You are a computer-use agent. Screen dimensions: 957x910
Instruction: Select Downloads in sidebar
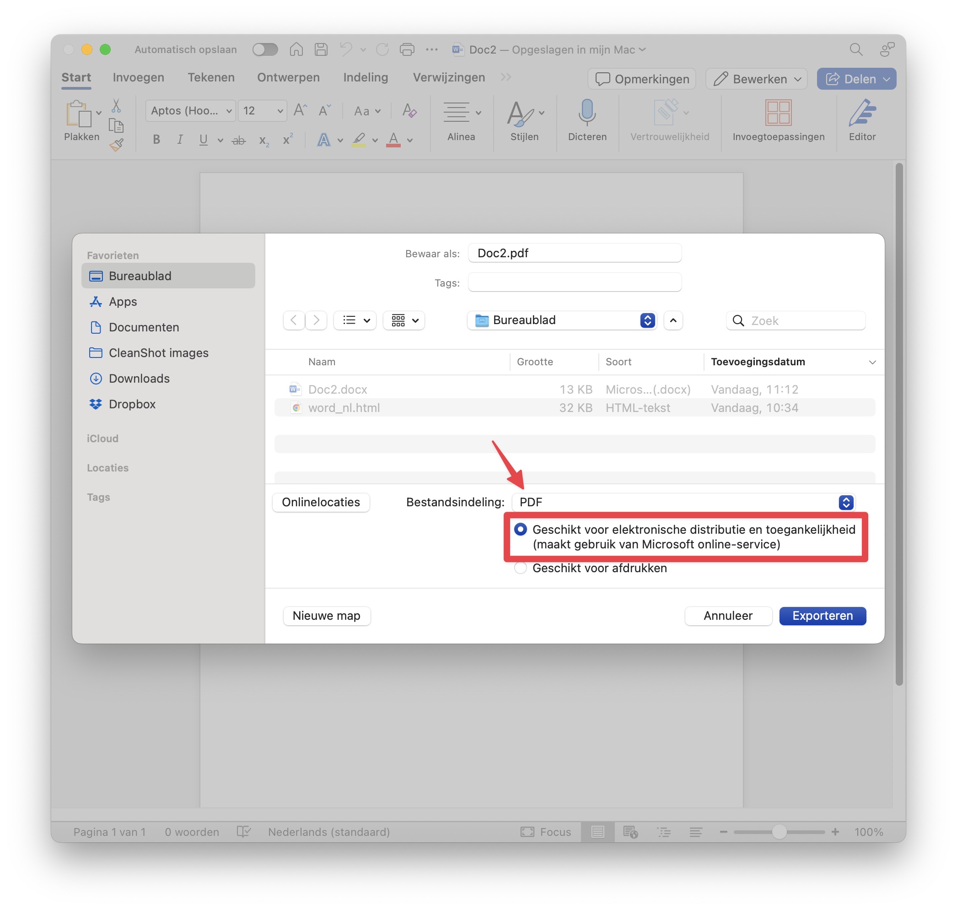168,379
